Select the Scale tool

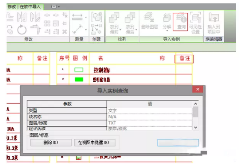pos(56,24)
